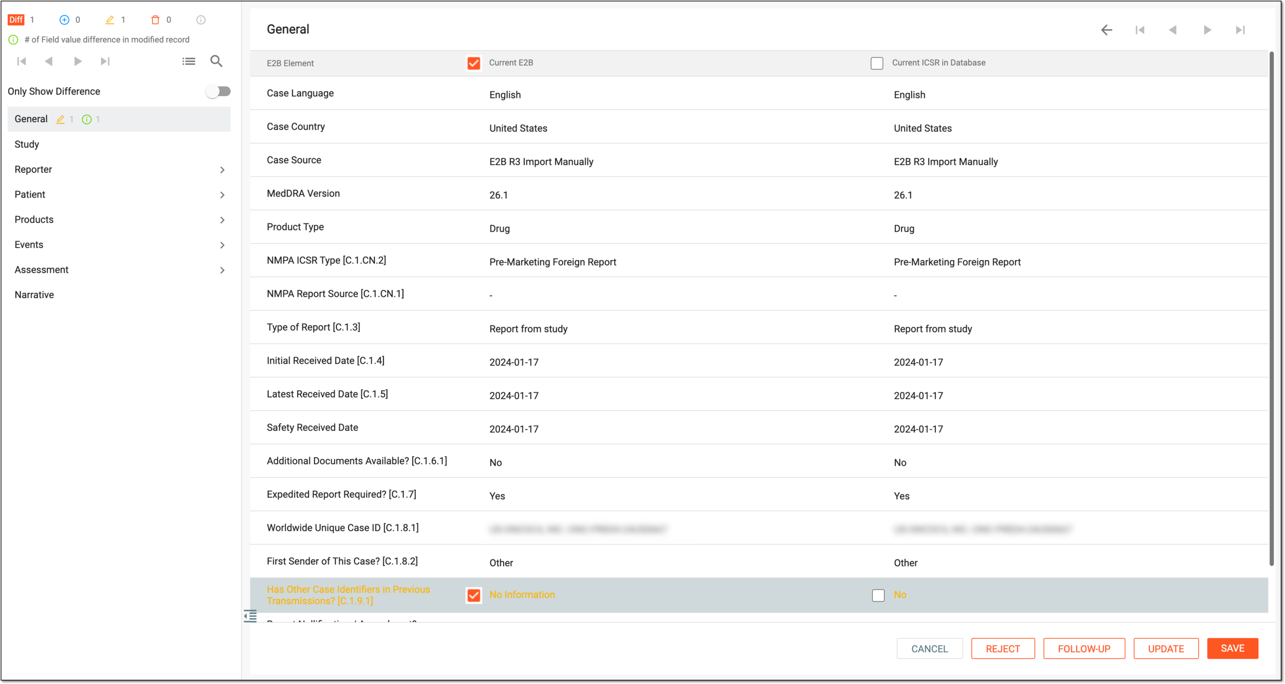Screen dimensions: 1285x684
Task: Go to last difference in left panel
Action: pos(105,61)
